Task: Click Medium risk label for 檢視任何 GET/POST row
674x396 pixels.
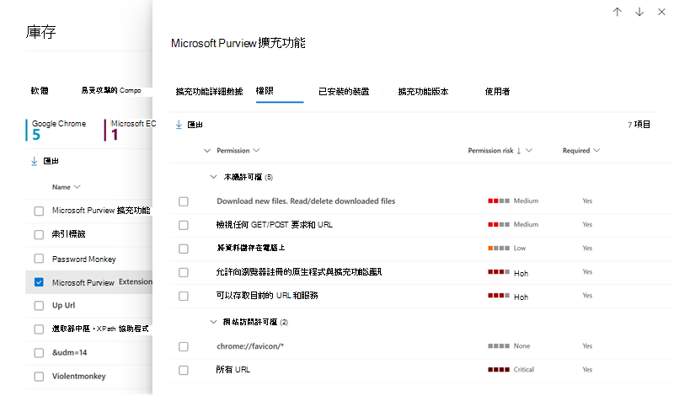Action: (526, 224)
